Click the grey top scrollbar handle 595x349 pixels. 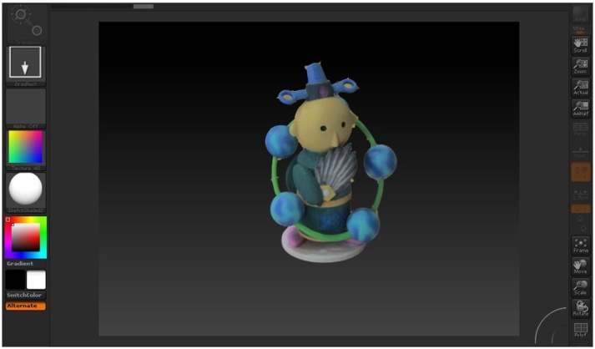tap(144, 7)
